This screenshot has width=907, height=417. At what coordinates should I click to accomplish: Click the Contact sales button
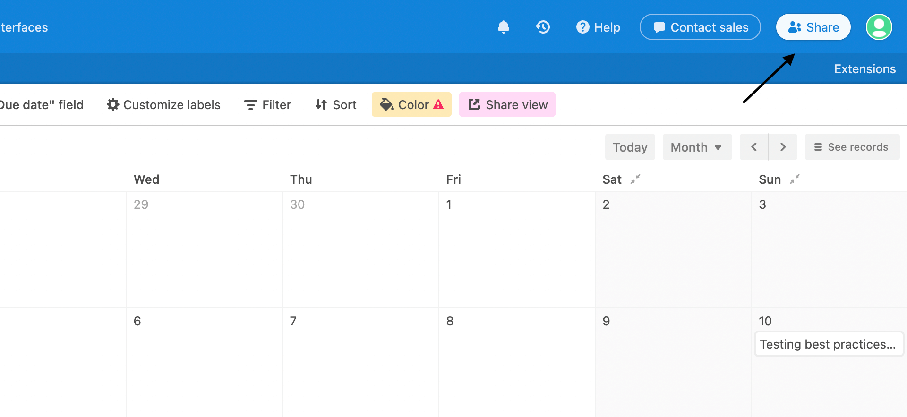pyautogui.click(x=700, y=27)
